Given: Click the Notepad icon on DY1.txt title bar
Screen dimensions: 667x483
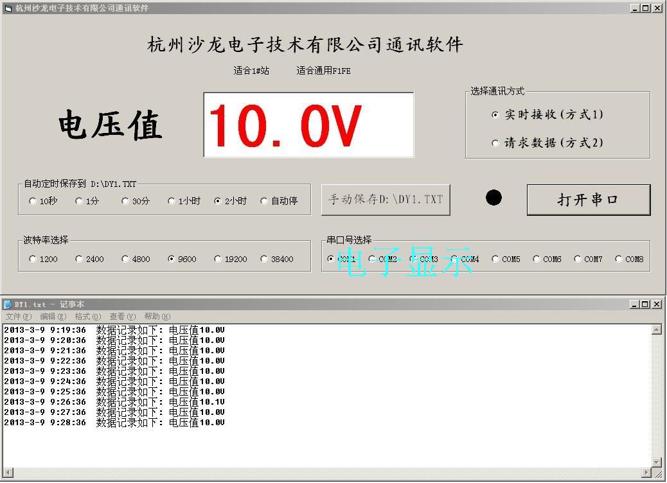Looking at the screenshot, I should (6, 304).
